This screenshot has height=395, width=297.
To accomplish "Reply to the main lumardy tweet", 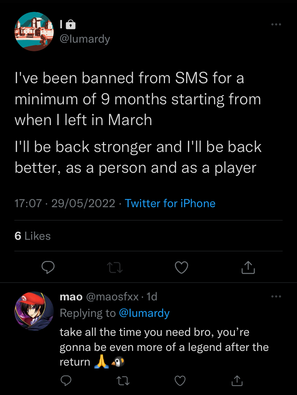I will [x=48, y=267].
